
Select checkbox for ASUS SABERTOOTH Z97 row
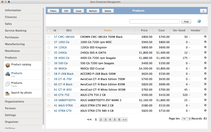[x=49, y=100]
